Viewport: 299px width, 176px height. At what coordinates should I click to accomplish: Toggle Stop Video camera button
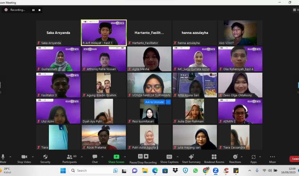click(24, 158)
